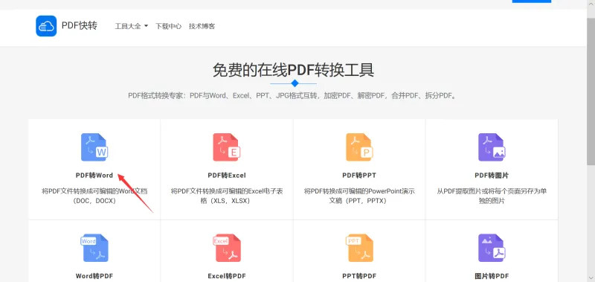This screenshot has height=282, width=595.
Task: Click the PDF转PPT title link
Action: 359,176
